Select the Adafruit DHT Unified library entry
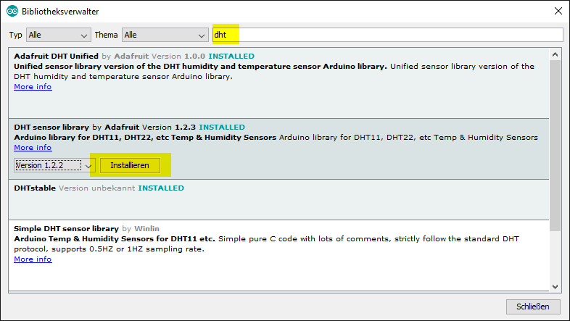570x321 pixels. pos(290,101)
